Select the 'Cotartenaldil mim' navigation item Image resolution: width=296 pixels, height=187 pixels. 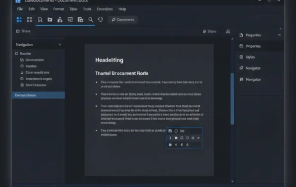coord(37,72)
